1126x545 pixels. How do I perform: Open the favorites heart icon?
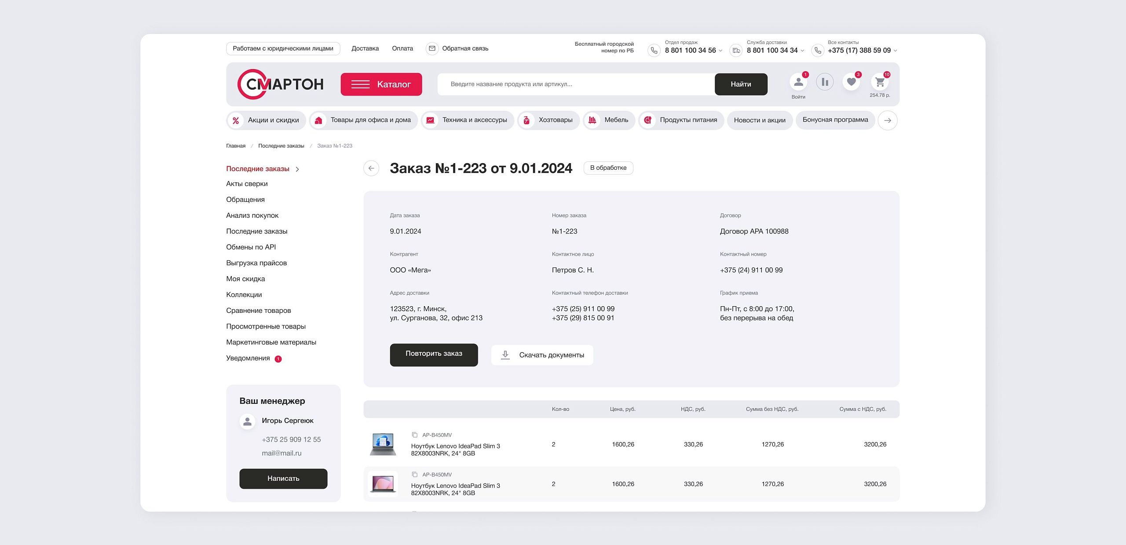tap(851, 82)
